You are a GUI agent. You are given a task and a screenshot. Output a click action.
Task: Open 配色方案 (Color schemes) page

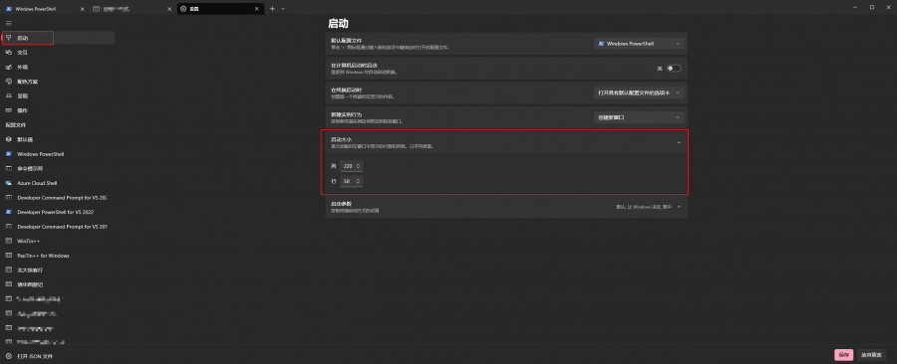[x=58, y=82]
